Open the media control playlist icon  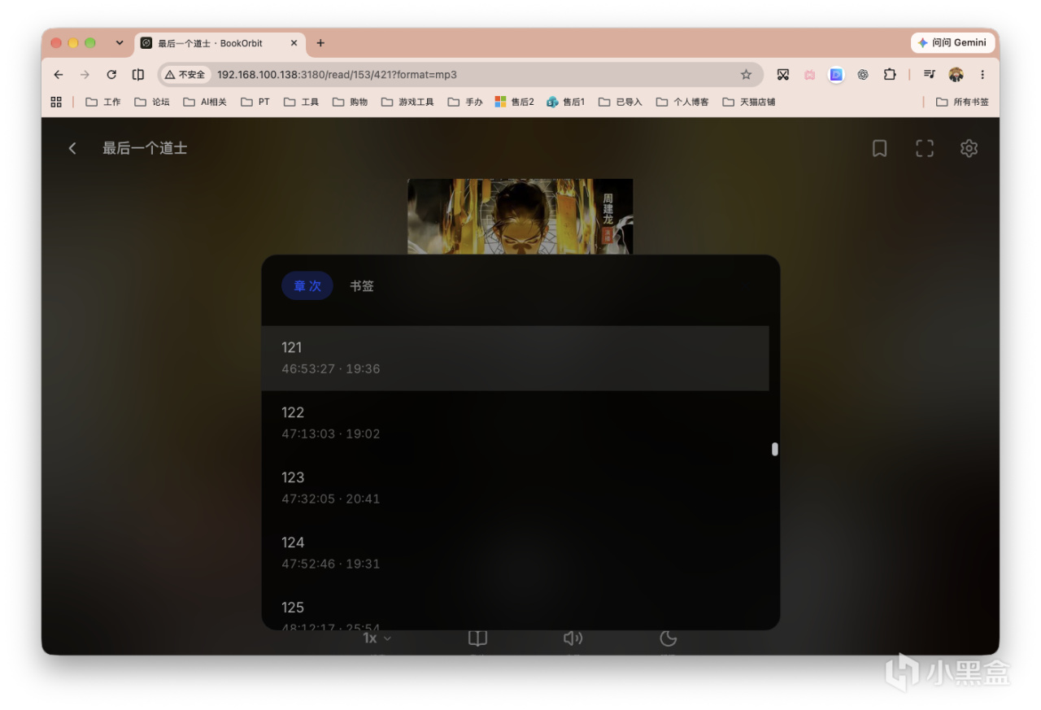[x=930, y=74]
